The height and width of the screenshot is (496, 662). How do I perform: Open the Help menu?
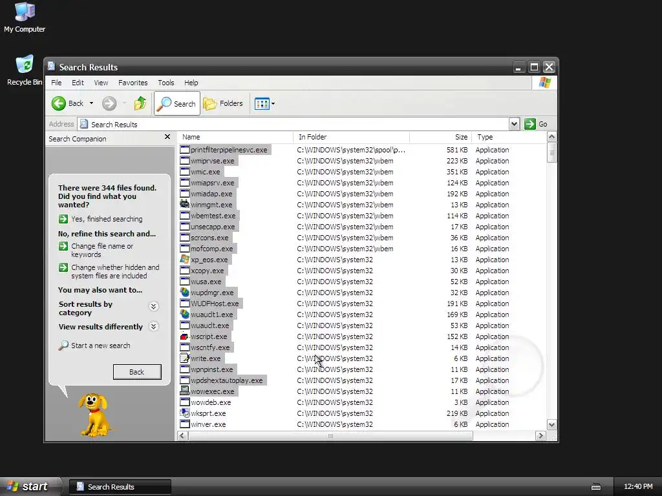191,83
